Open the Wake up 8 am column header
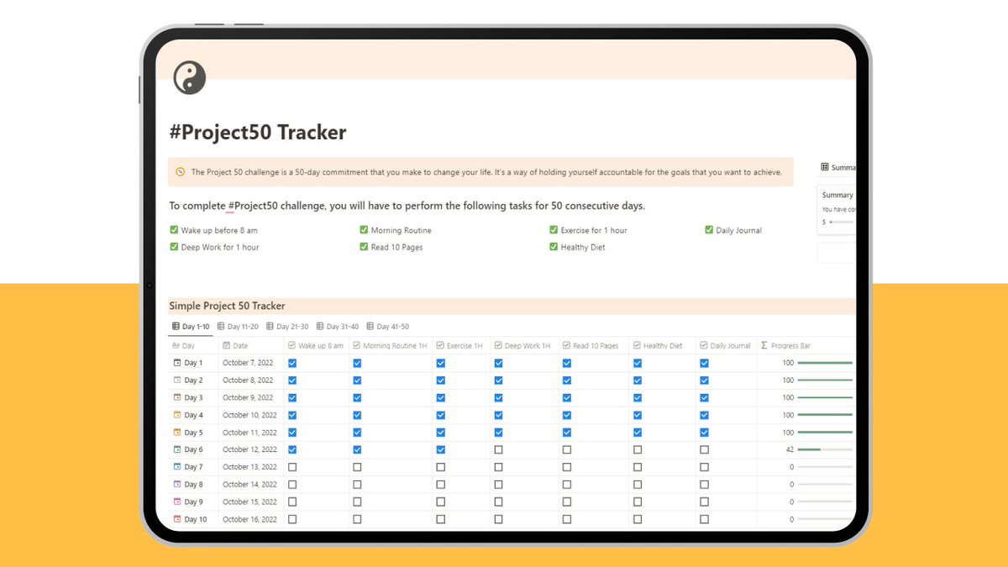1008x567 pixels. click(316, 345)
